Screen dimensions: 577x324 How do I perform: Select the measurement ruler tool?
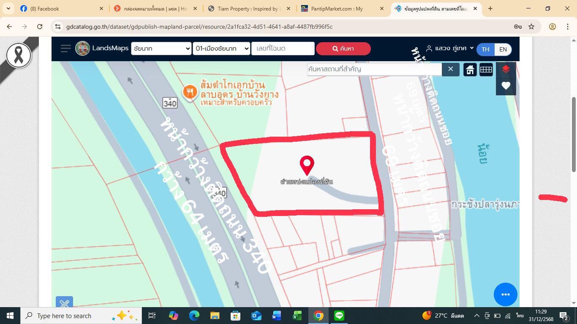pyautogui.click(x=64, y=303)
